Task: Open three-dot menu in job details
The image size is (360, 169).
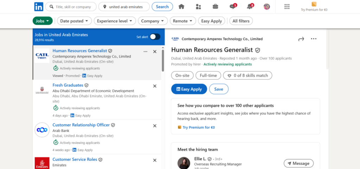Action: pyautogui.click(x=314, y=39)
